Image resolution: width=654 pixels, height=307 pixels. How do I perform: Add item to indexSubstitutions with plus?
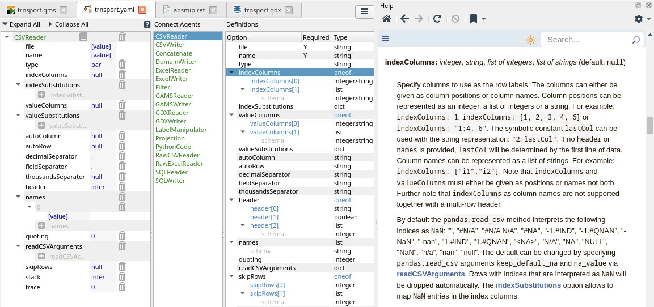click(41, 95)
